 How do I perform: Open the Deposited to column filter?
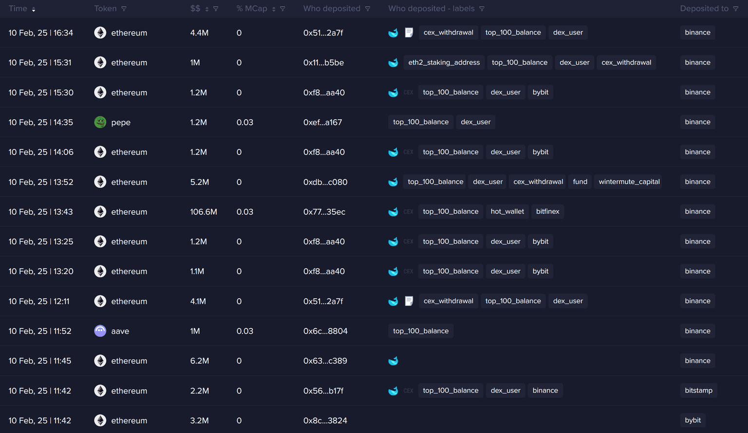click(x=735, y=9)
